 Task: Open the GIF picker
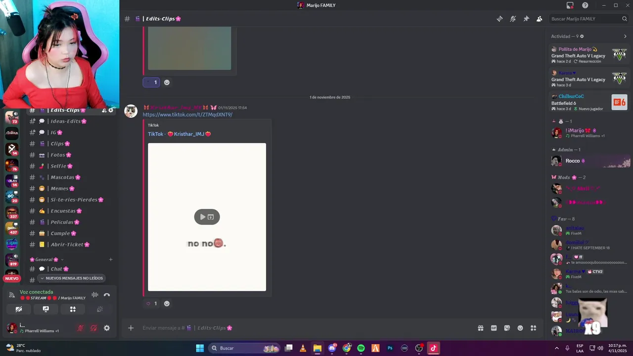click(x=494, y=328)
